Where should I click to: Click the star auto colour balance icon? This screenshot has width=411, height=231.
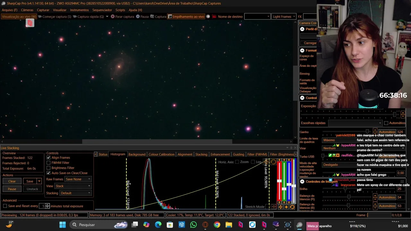(x=286, y=207)
